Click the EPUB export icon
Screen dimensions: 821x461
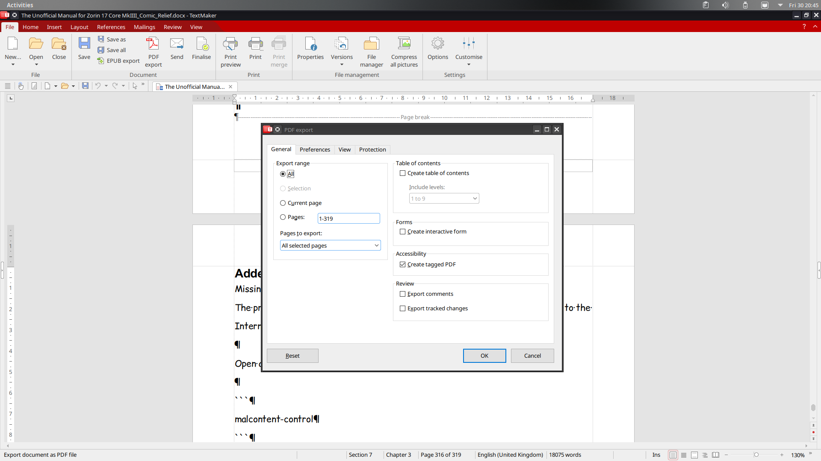[101, 61]
